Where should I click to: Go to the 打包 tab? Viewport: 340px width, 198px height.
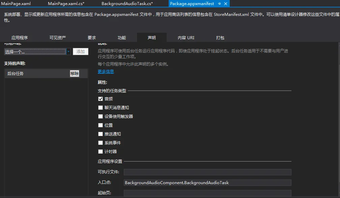point(220,38)
